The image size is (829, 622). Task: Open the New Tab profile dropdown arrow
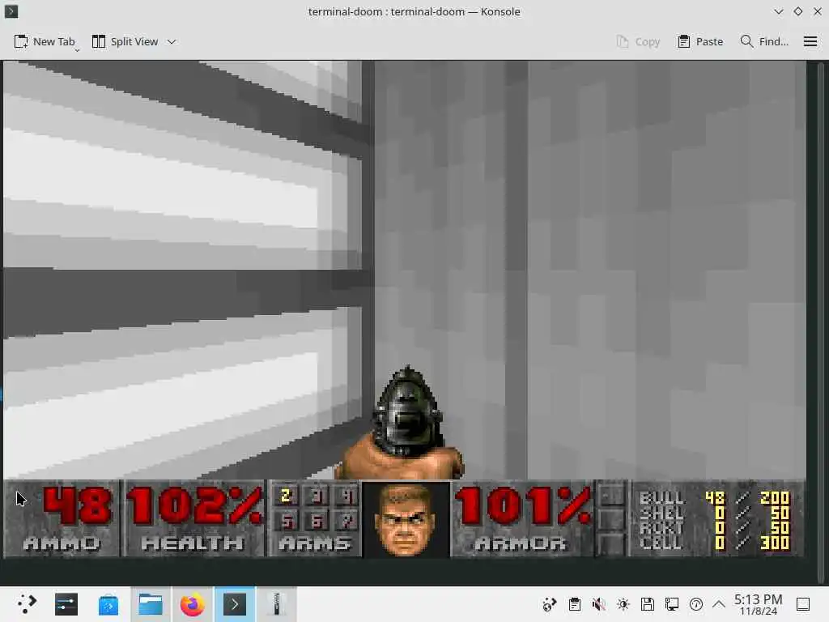coord(77,50)
